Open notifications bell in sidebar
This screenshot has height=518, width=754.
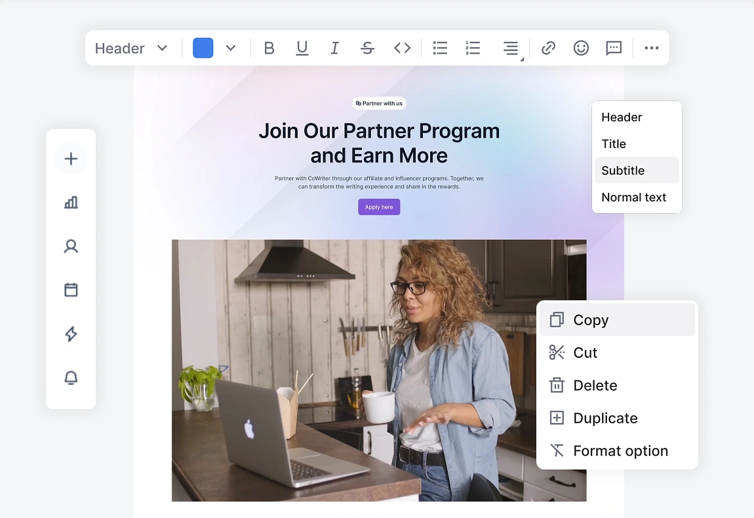71,378
